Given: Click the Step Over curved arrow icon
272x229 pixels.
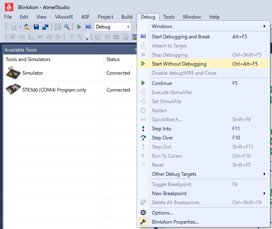Looking at the screenshot, I should pos(143,138).
